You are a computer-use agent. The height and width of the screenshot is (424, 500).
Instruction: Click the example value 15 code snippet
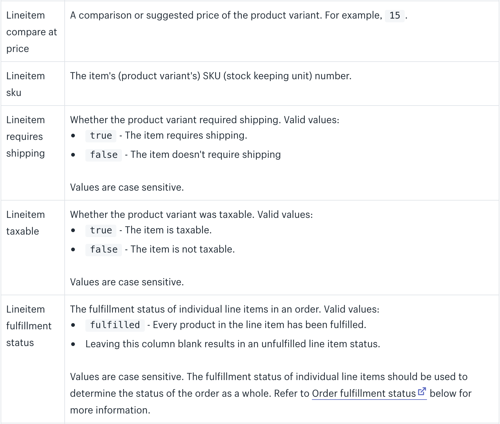pos(395,15)
